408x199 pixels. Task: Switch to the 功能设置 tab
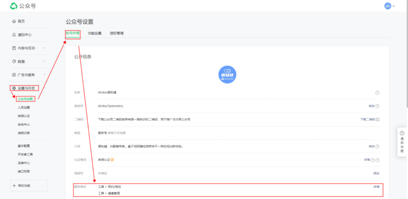point(95,33)
